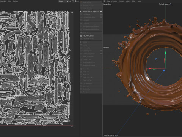Screen dimensions: 182x137
Task: Open the viewport Filter menu
Action: click(134, 1)
